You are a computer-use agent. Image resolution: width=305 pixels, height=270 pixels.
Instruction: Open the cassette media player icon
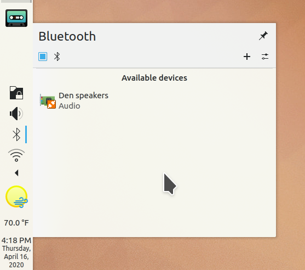[16, 18]
